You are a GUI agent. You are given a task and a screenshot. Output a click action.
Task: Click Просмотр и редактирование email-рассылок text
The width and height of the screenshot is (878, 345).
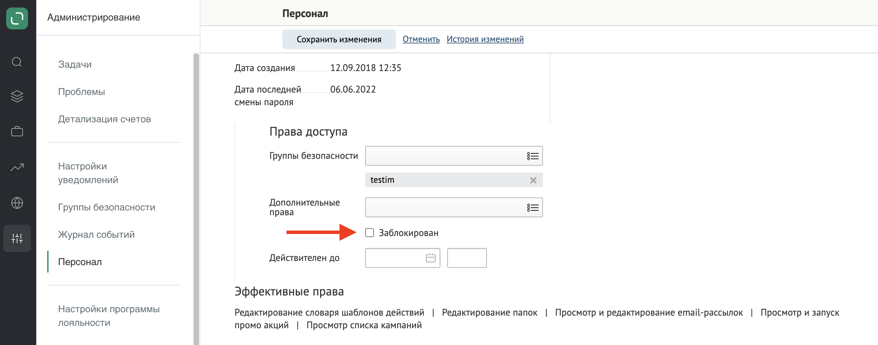point(649,312)
